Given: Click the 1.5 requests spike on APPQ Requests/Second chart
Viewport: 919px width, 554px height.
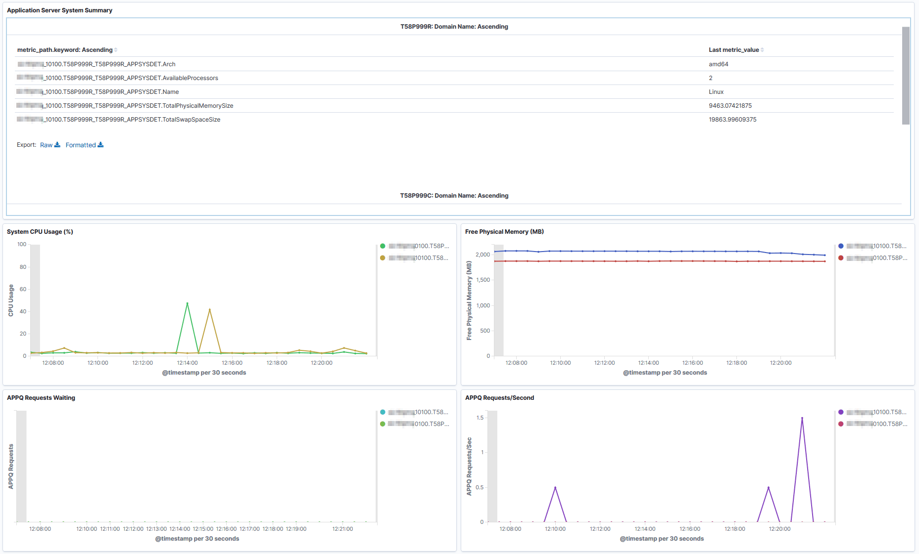Looking at the screenshot, I should (x=803, y=419).
